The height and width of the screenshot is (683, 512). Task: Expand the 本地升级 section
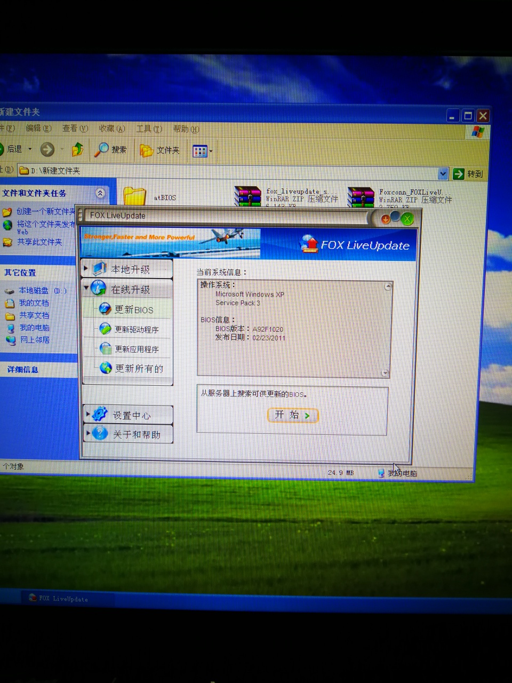click(127, 269)
